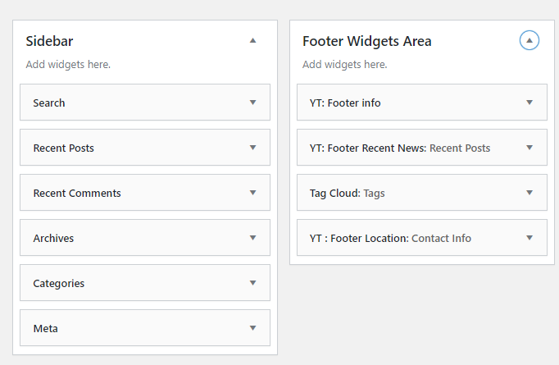This screenshot has width=559, height=365.
Task: Open YT : Footer Location arrow
Action: pos(529,238)
